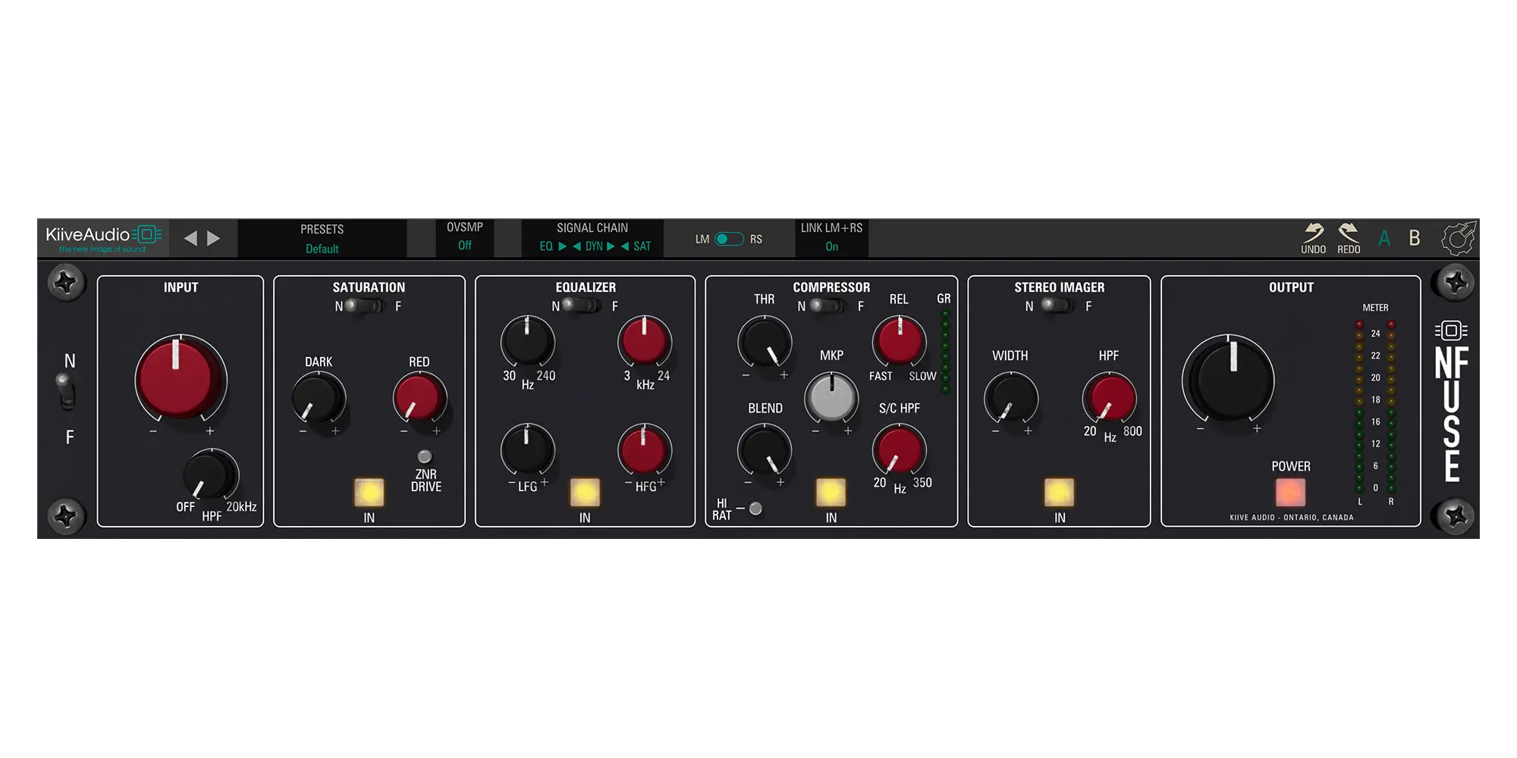Open settings via the gear icon
The height and width of the screenshot is (758, 1517).
point(1458,237)
